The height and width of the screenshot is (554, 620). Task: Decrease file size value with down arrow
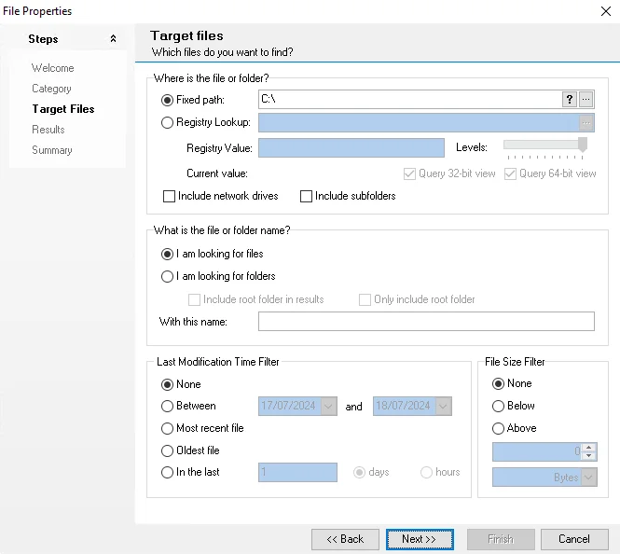[x=589, y=456]
